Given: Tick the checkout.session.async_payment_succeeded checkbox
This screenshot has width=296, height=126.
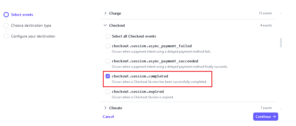Looking at the screenshot, I should 108,61.
